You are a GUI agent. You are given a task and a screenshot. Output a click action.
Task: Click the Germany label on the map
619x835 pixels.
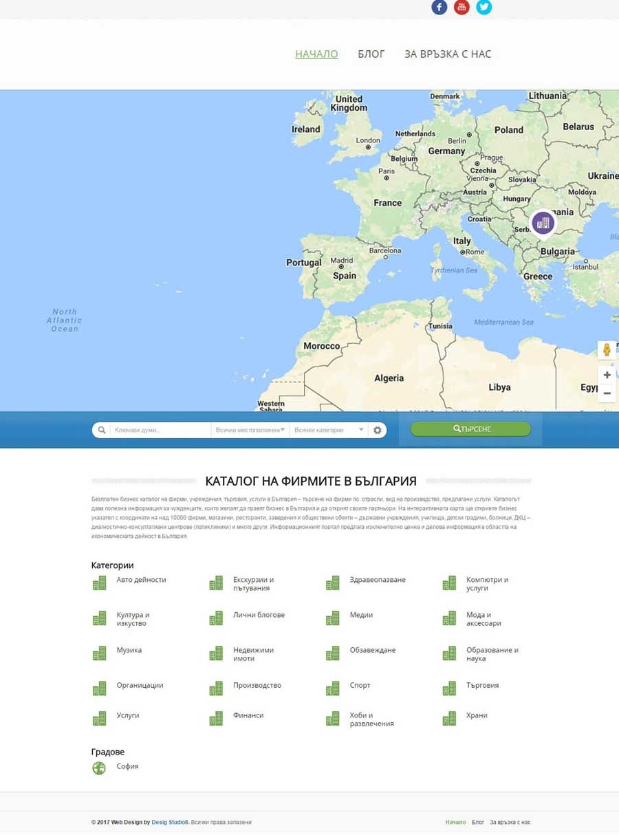[x=446, y=151]
